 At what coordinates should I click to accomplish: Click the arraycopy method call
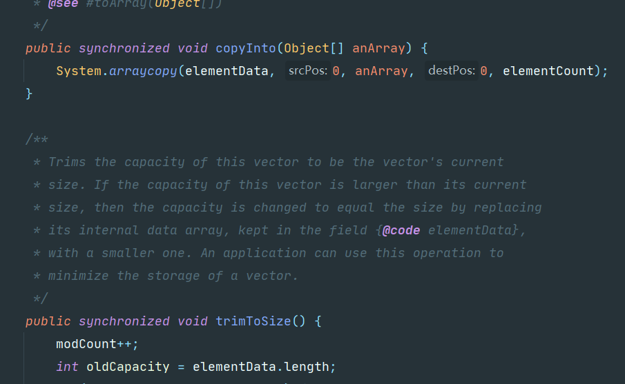coord(143,71)
